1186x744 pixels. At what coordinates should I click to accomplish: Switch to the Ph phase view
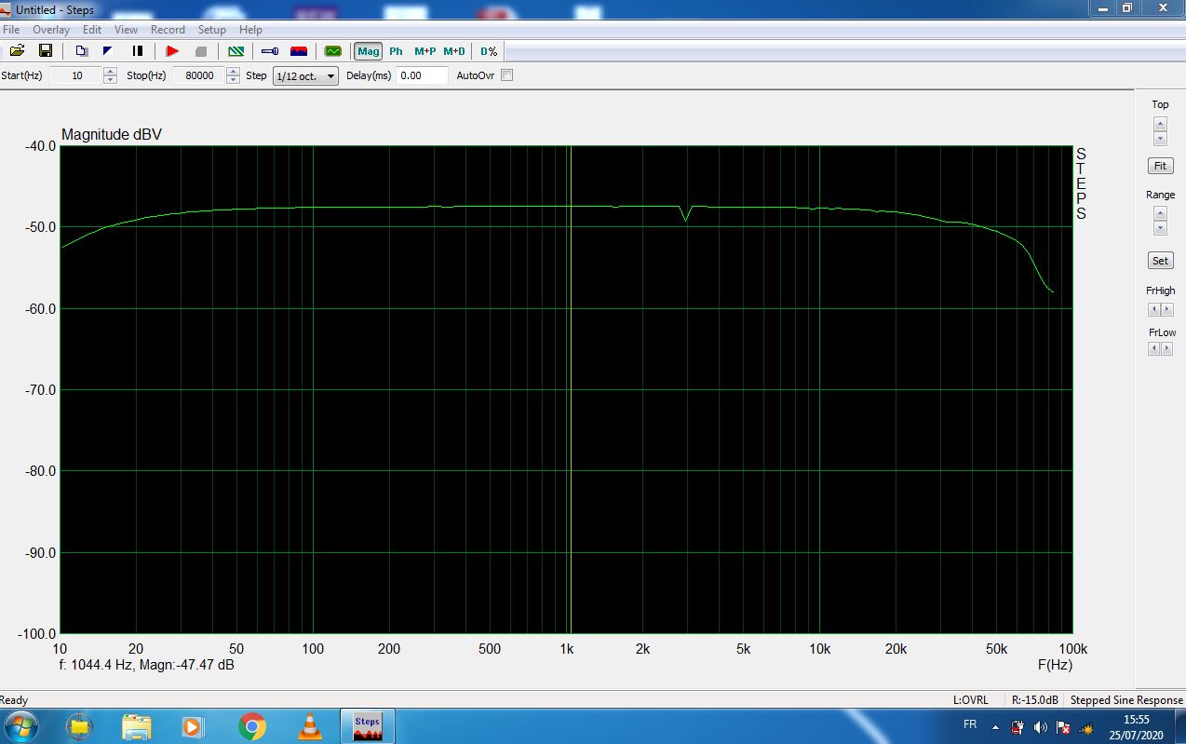pyautogui.click(x=396, y=51)
